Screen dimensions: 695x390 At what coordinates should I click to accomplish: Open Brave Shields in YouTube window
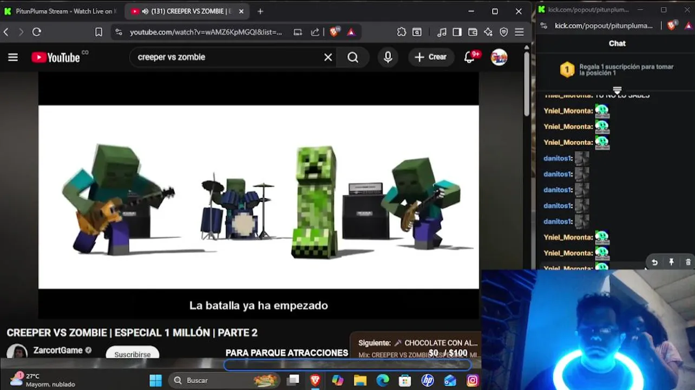tap(334, 32)
